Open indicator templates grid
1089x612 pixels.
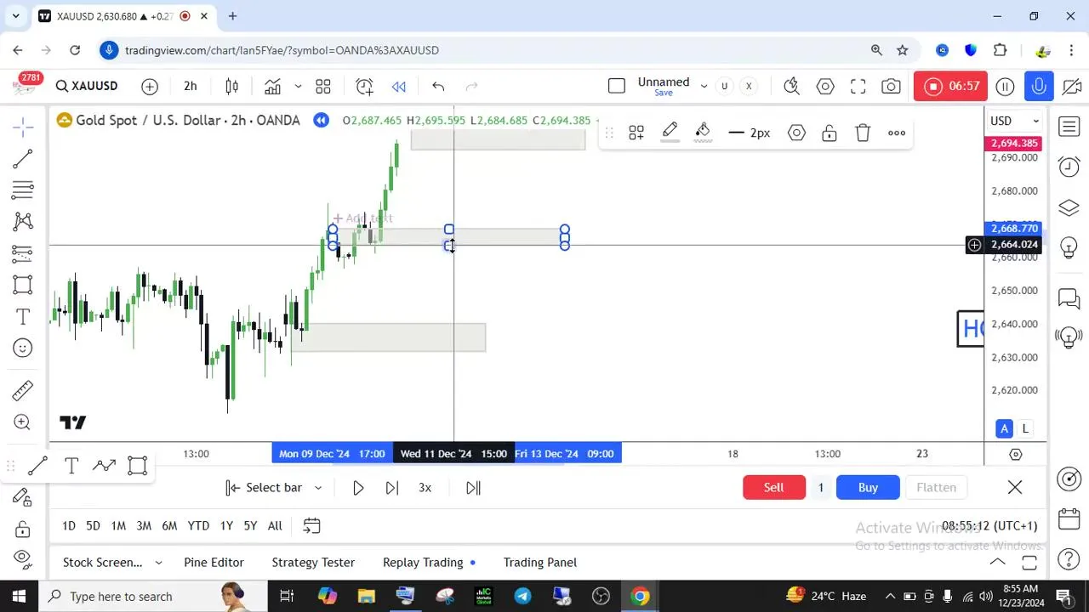323,86
